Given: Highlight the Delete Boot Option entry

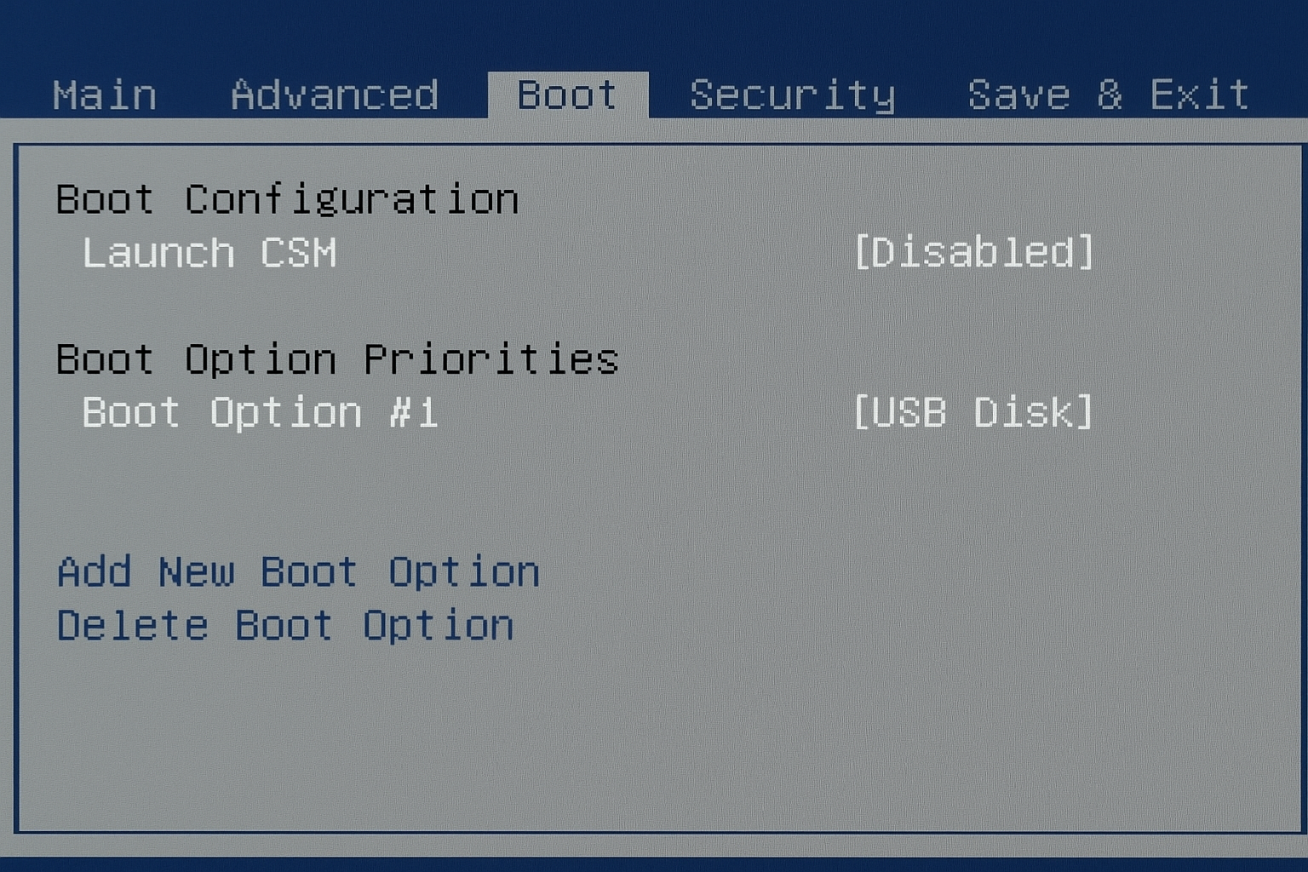Looking at the screenshot, I should point(284,624).
